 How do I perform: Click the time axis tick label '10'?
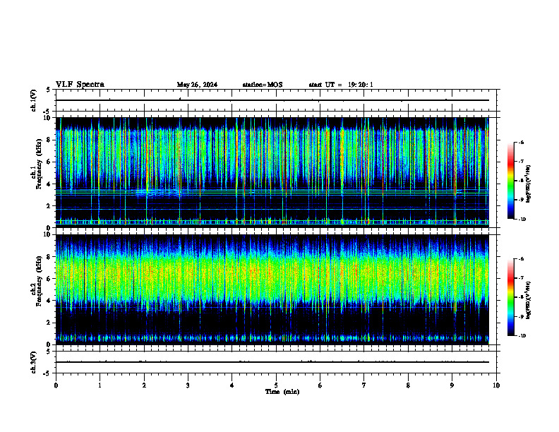click(x=496, y=385)
